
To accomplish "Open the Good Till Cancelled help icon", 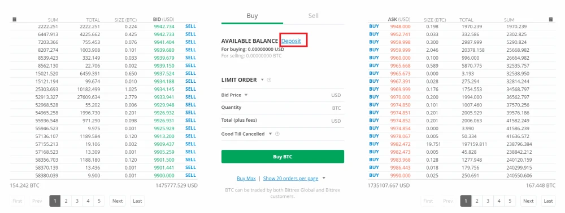I will [x=277, y=134].
